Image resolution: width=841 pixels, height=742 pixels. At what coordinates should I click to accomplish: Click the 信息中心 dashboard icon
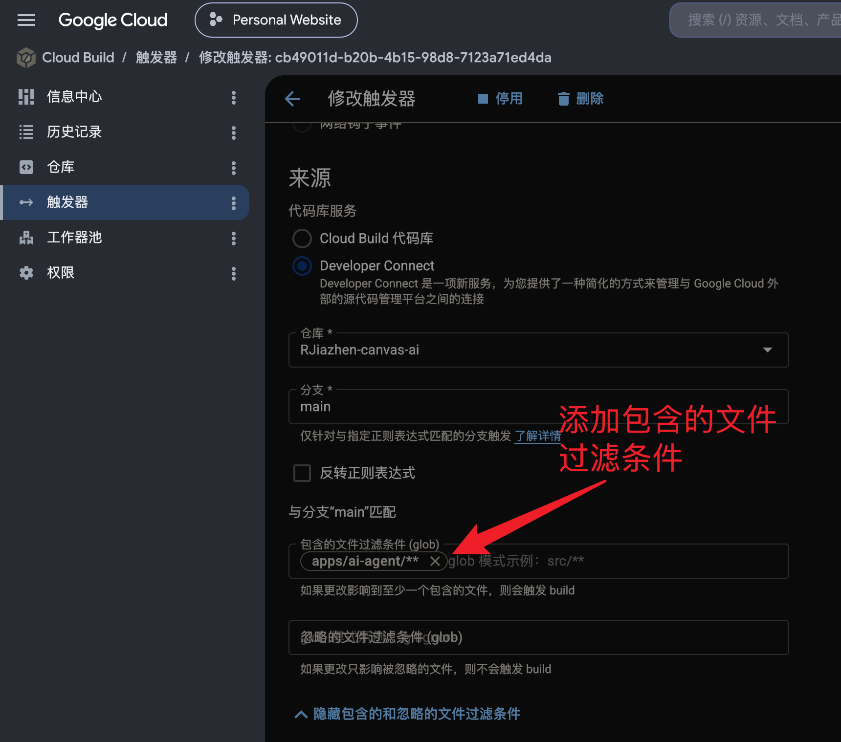coord(26,97)
